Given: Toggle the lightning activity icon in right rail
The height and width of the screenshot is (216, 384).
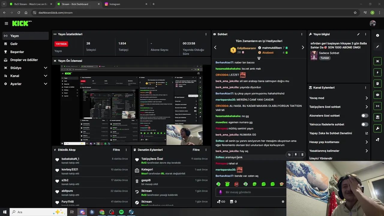Looking at the screenshot, I should [x=377, y=72].
